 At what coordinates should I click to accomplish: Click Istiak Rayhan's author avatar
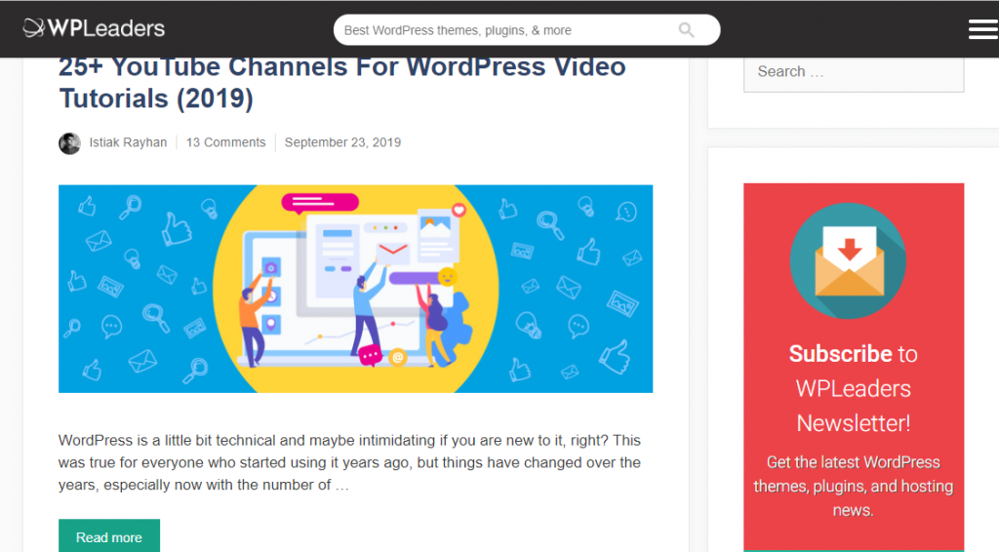point(69,143)
